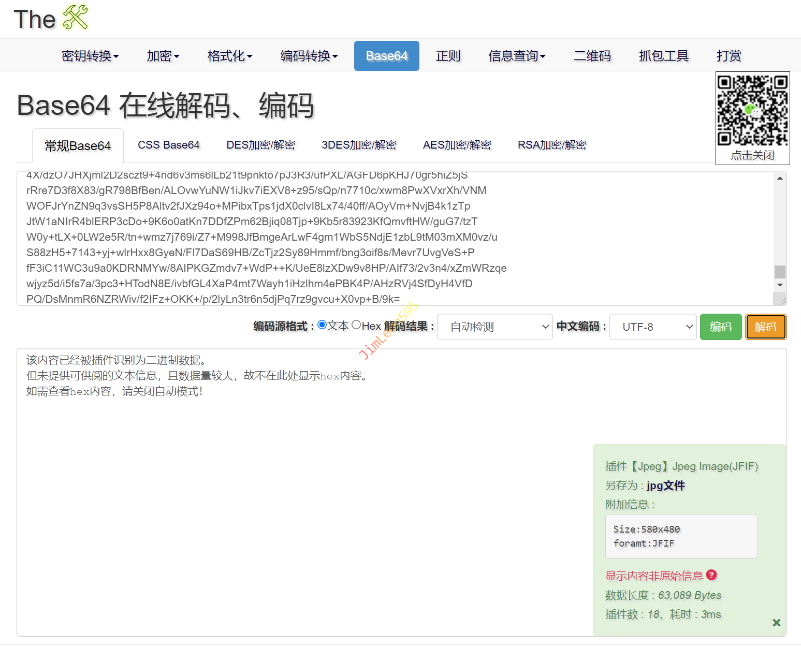
Task: Click the wrench and screwdriver logo icon
Action: click(x=76, y=18)
